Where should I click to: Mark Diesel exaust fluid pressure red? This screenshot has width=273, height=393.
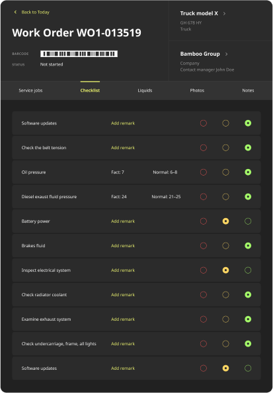pyautogui.click(x=204, y=197)
